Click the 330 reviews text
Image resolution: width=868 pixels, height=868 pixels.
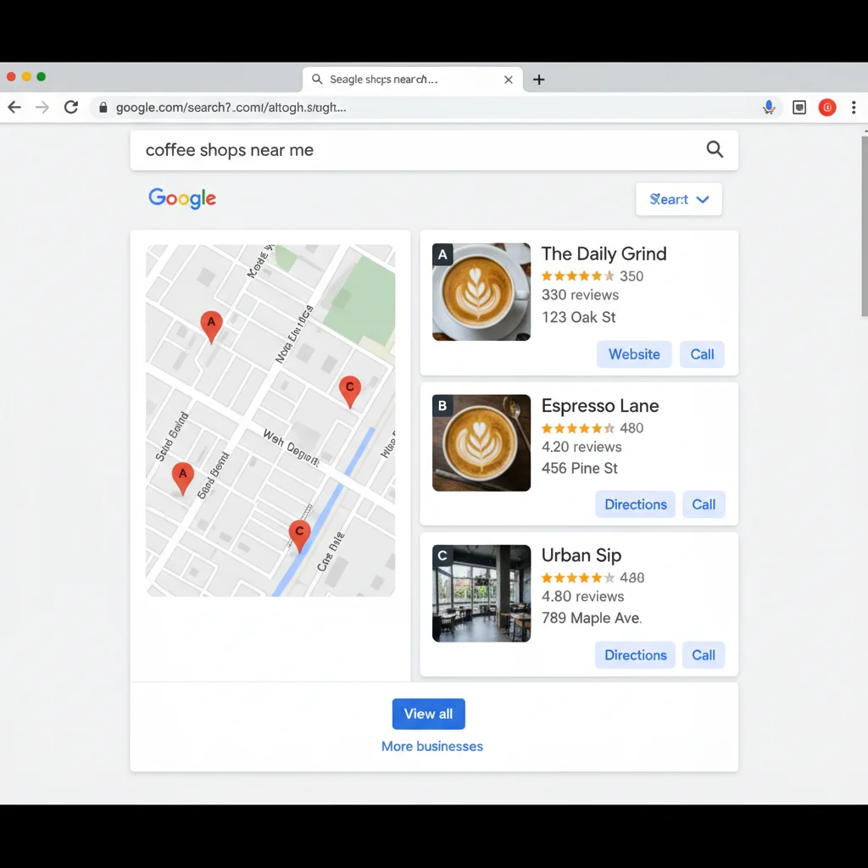580,294
